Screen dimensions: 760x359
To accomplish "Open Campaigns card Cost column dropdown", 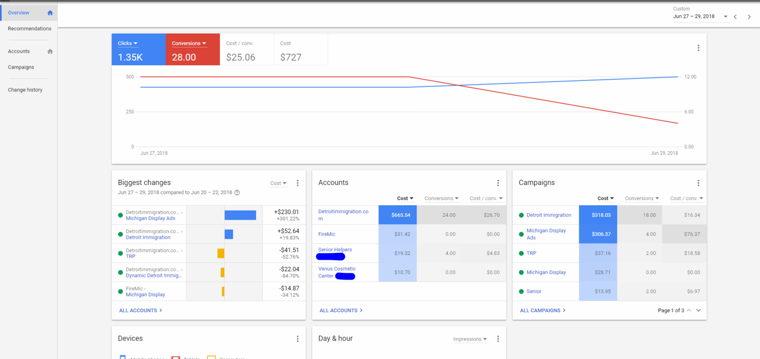I will point(606,199).
